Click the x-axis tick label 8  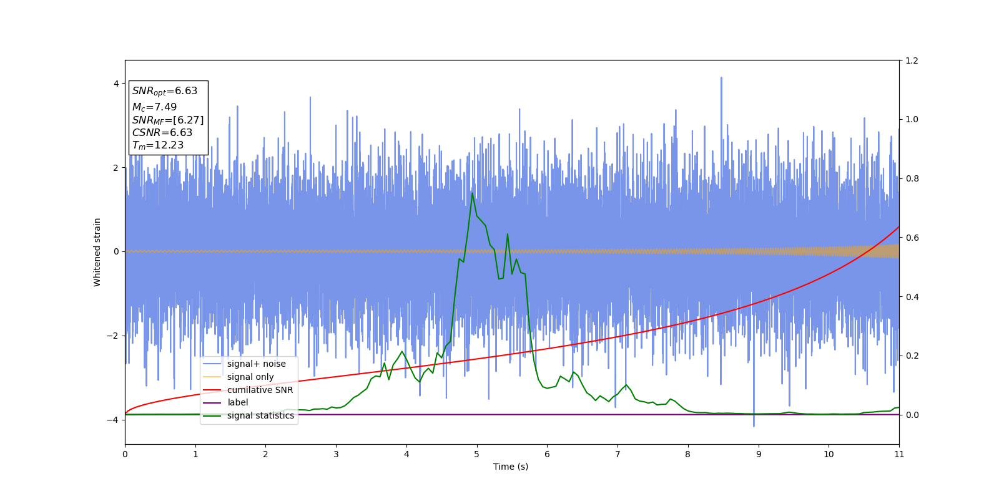tap(688, 454)
